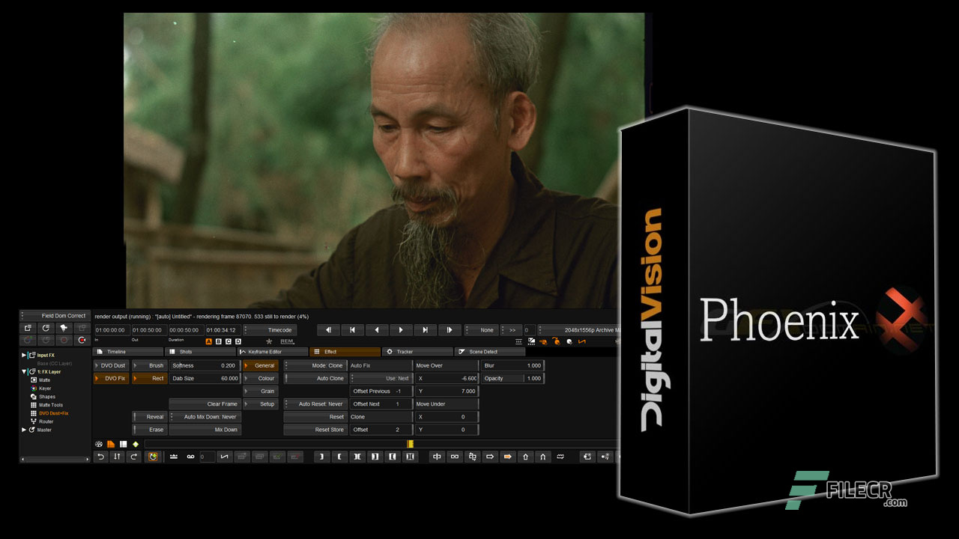Click the Play forward button
This screenshot has height=539, width=959.
[401, 330]
